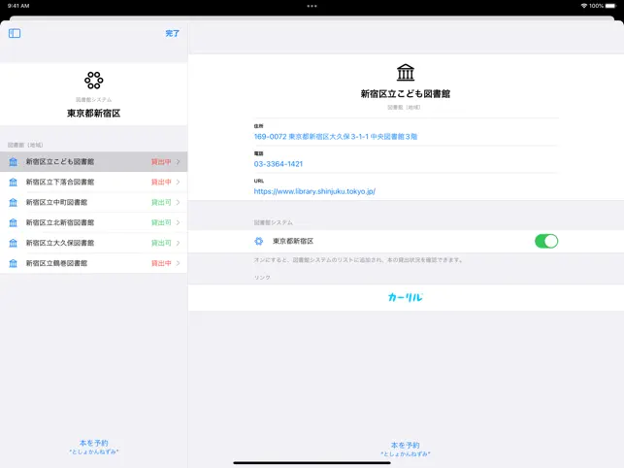Toggle the sidebar panel icon
The height and width of the screenshot is (468, 624).
pyautogui.click(x=15, y=33)
